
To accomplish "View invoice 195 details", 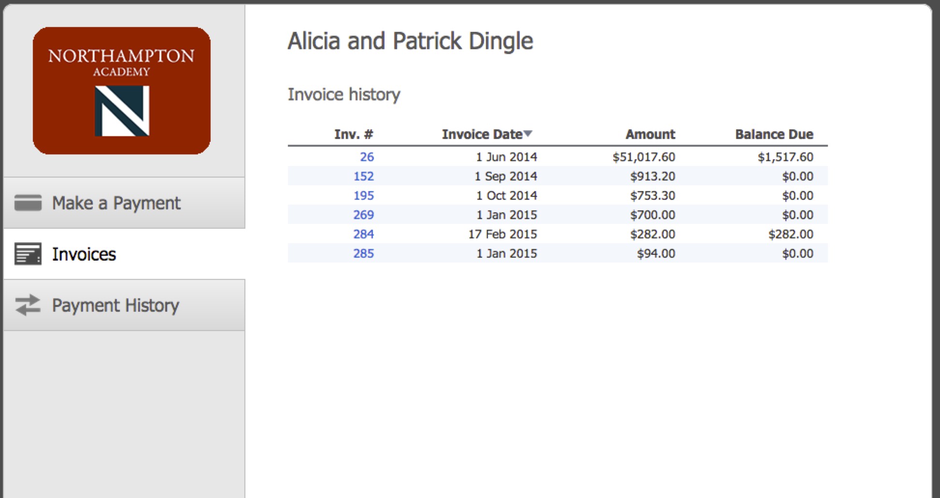I will pos(364,195).
